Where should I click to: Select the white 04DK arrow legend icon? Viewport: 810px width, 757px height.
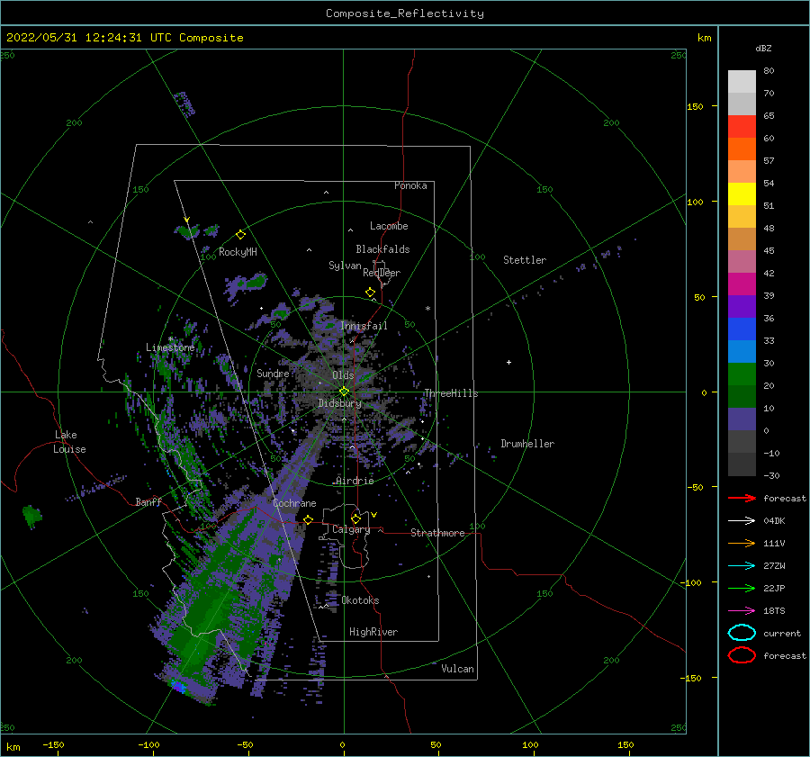[x=742, y=521]
